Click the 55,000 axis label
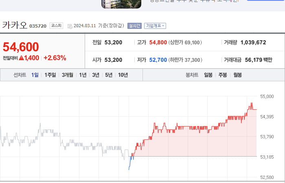 [x=267, y=96]
